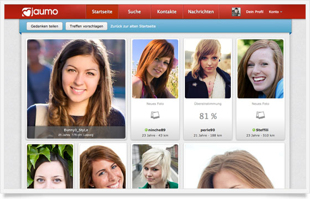Open the Dein Profil link
310x199 pixels.
point(255,12)
